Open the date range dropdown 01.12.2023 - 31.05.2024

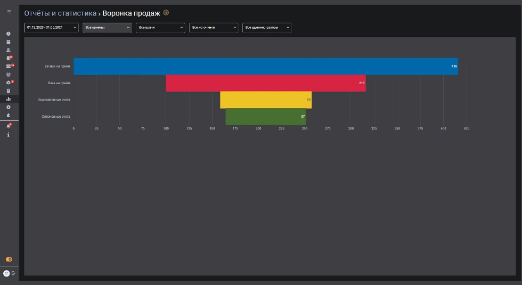pos(51,27)
